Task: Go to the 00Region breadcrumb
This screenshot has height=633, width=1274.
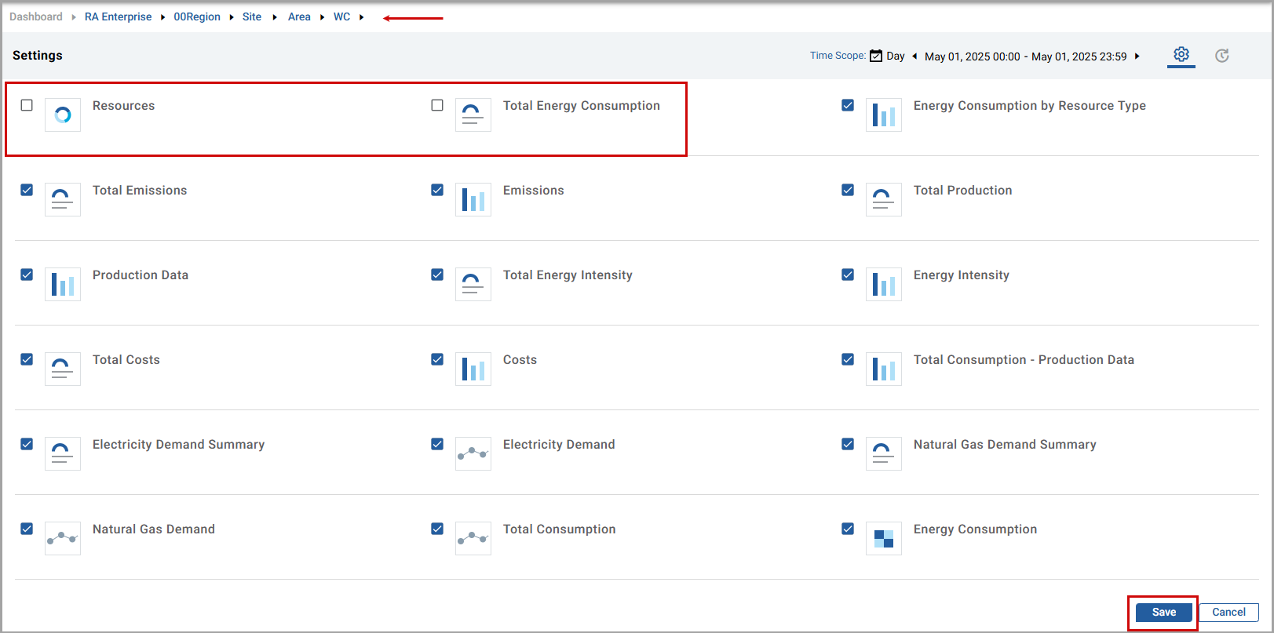Action: (x=196, y=17)
